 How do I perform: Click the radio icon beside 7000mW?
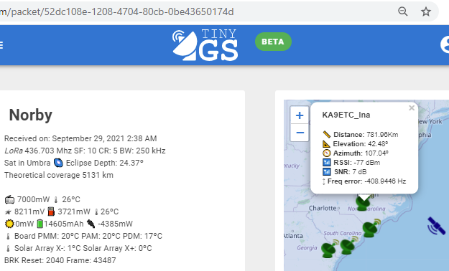click(9, 199)
